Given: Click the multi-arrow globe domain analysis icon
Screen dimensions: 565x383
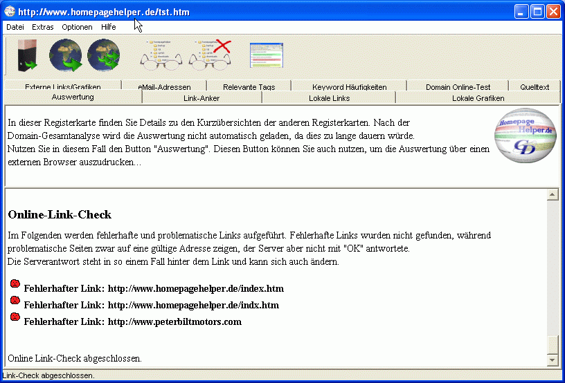Looking at the screenshot, I should [x=103, y=55].
